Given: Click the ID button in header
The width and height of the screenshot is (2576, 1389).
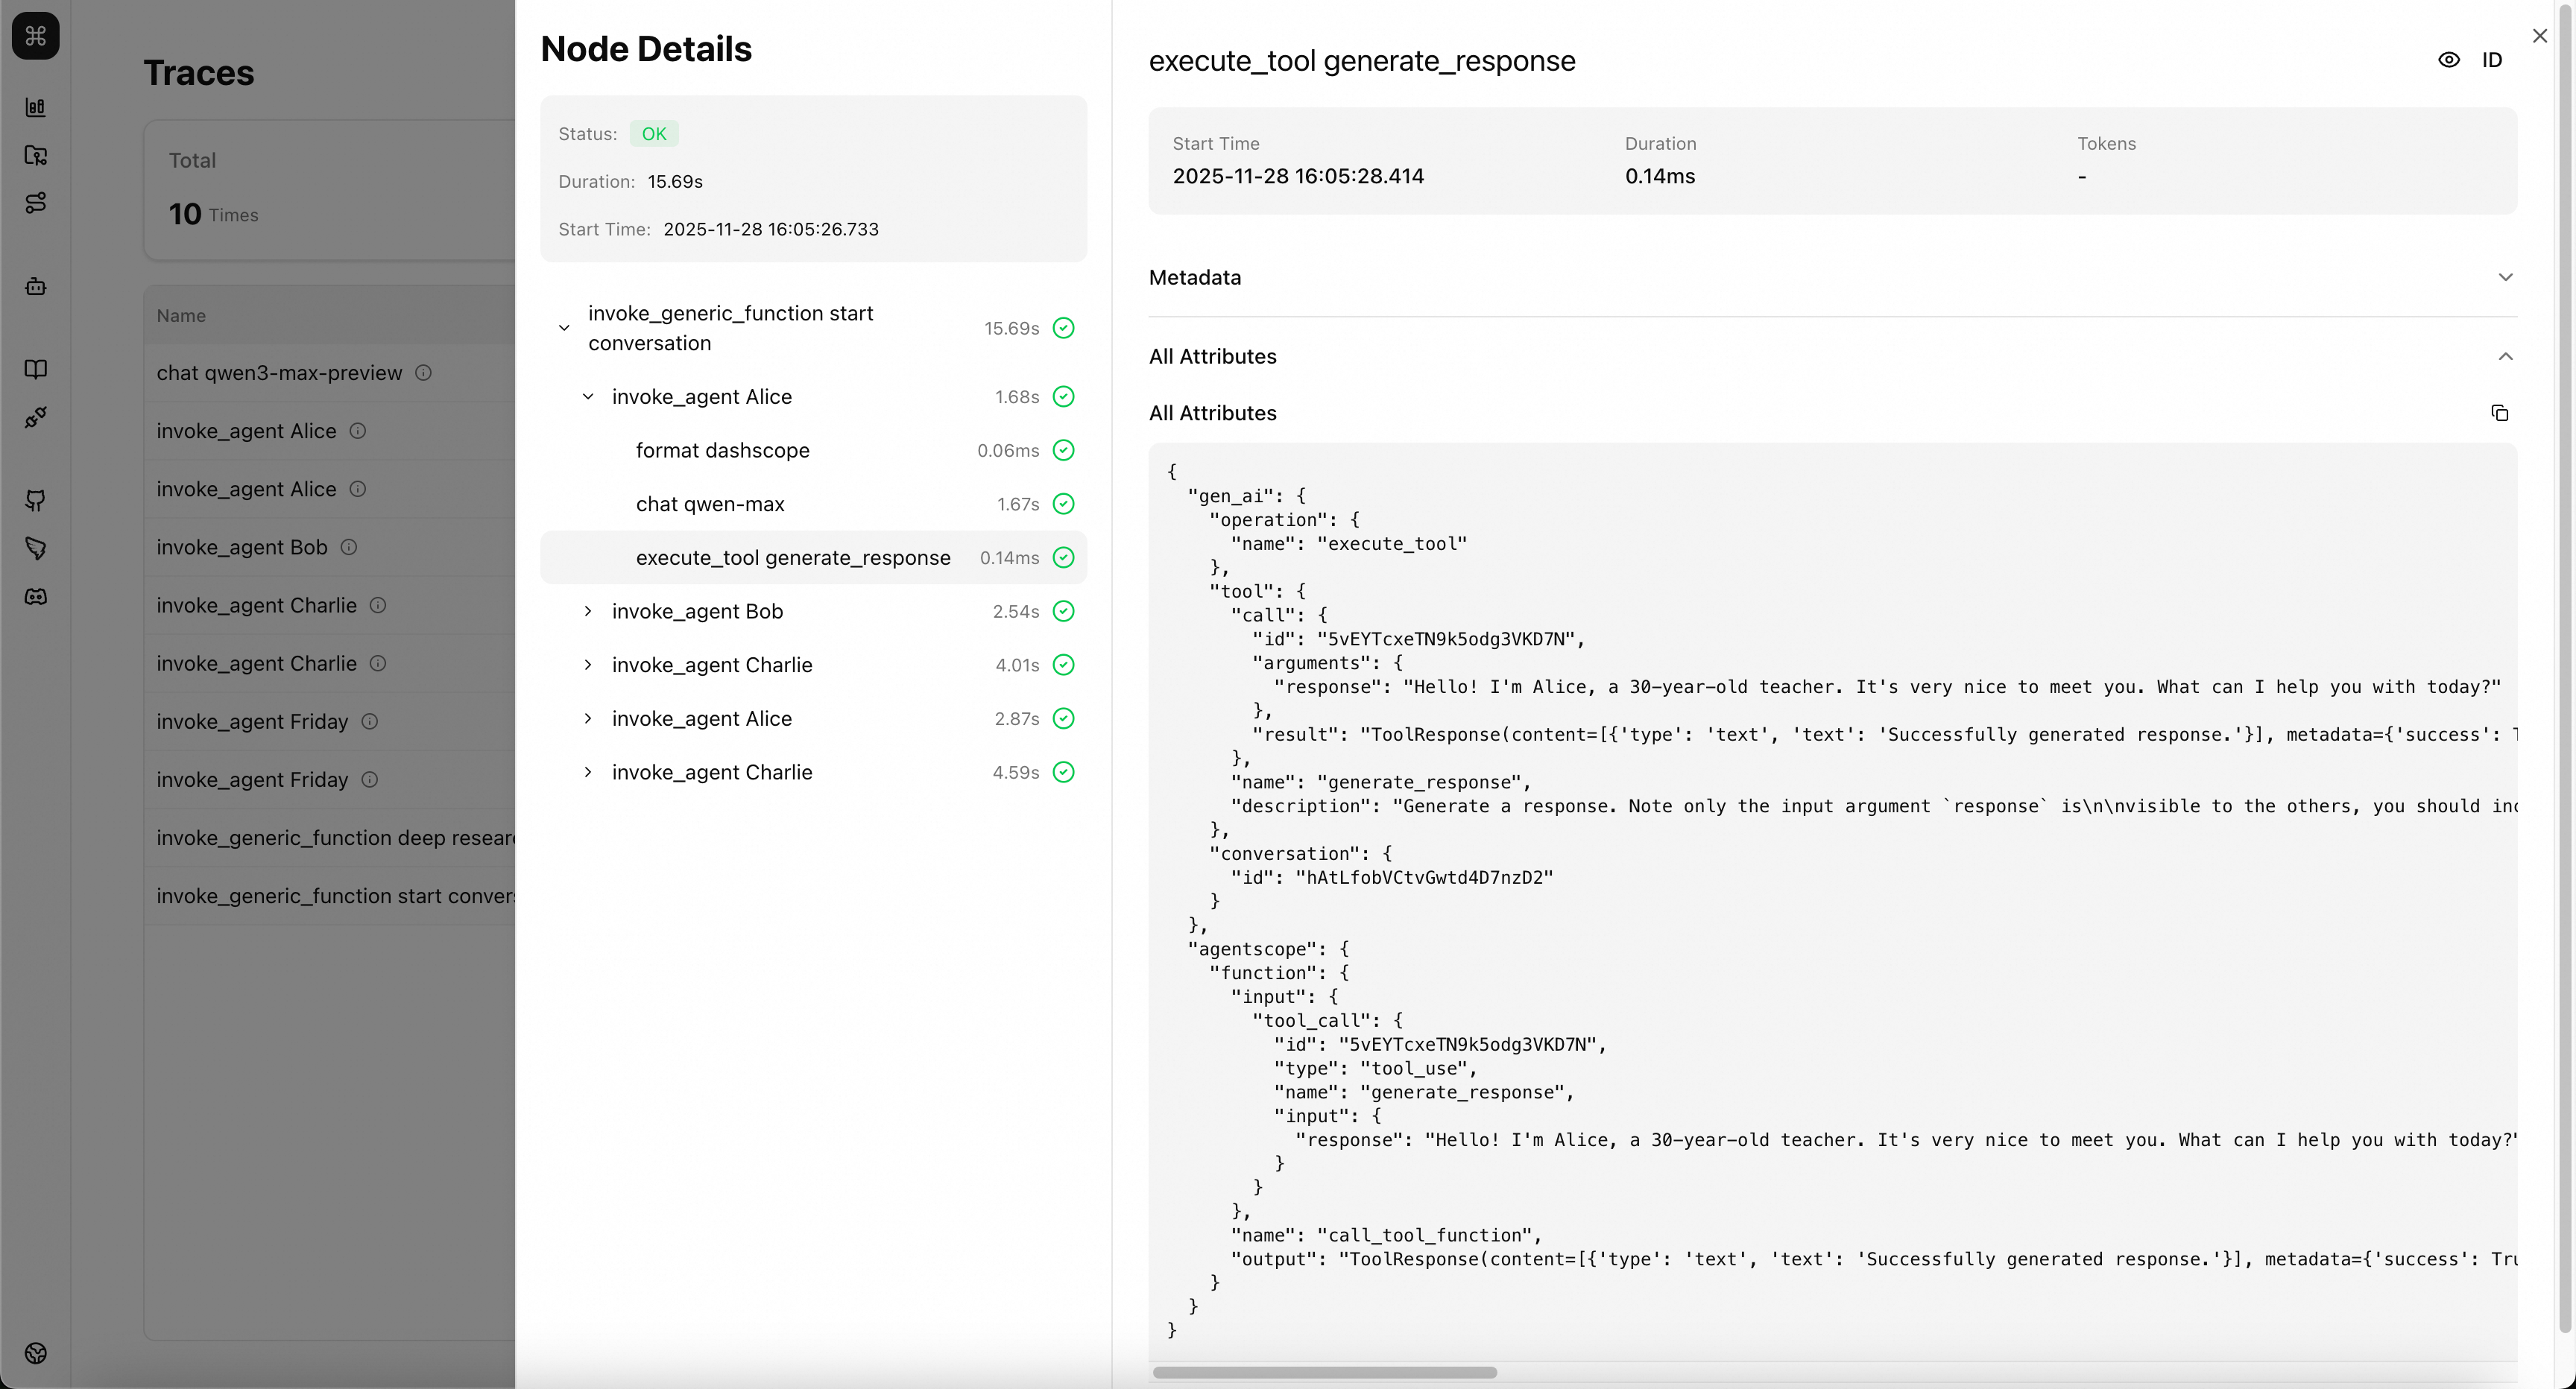Looking at the screenshot, I should [2492, 60].
